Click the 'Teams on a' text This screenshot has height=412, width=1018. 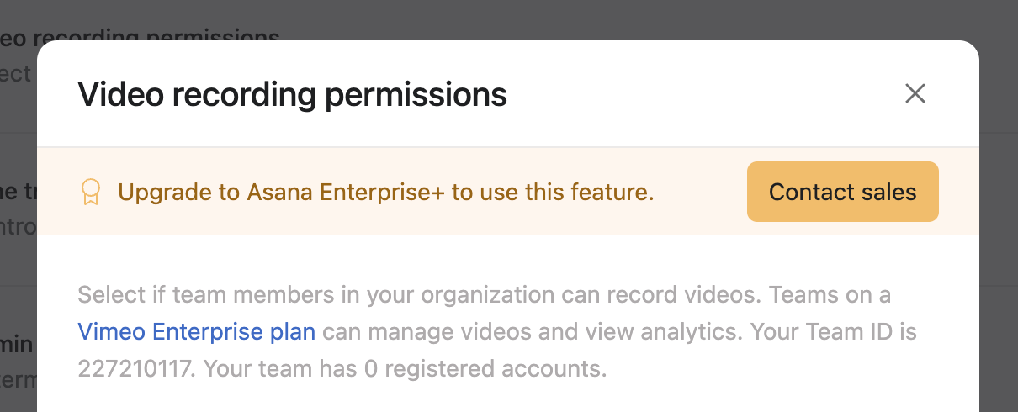(x=832, y=295)
